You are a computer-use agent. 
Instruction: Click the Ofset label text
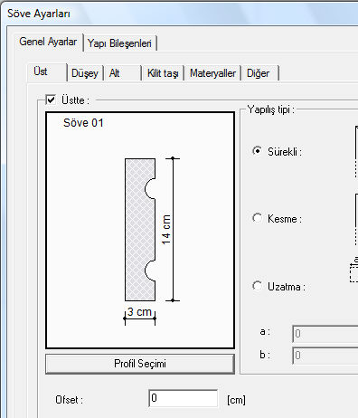click(x=69, y=400)
